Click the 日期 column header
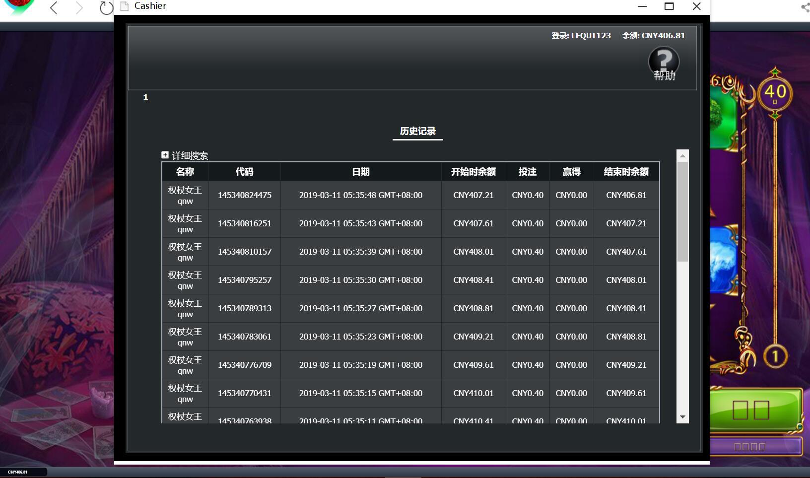The height and width of the screenshot is (478, 810). tap(361, 172)
